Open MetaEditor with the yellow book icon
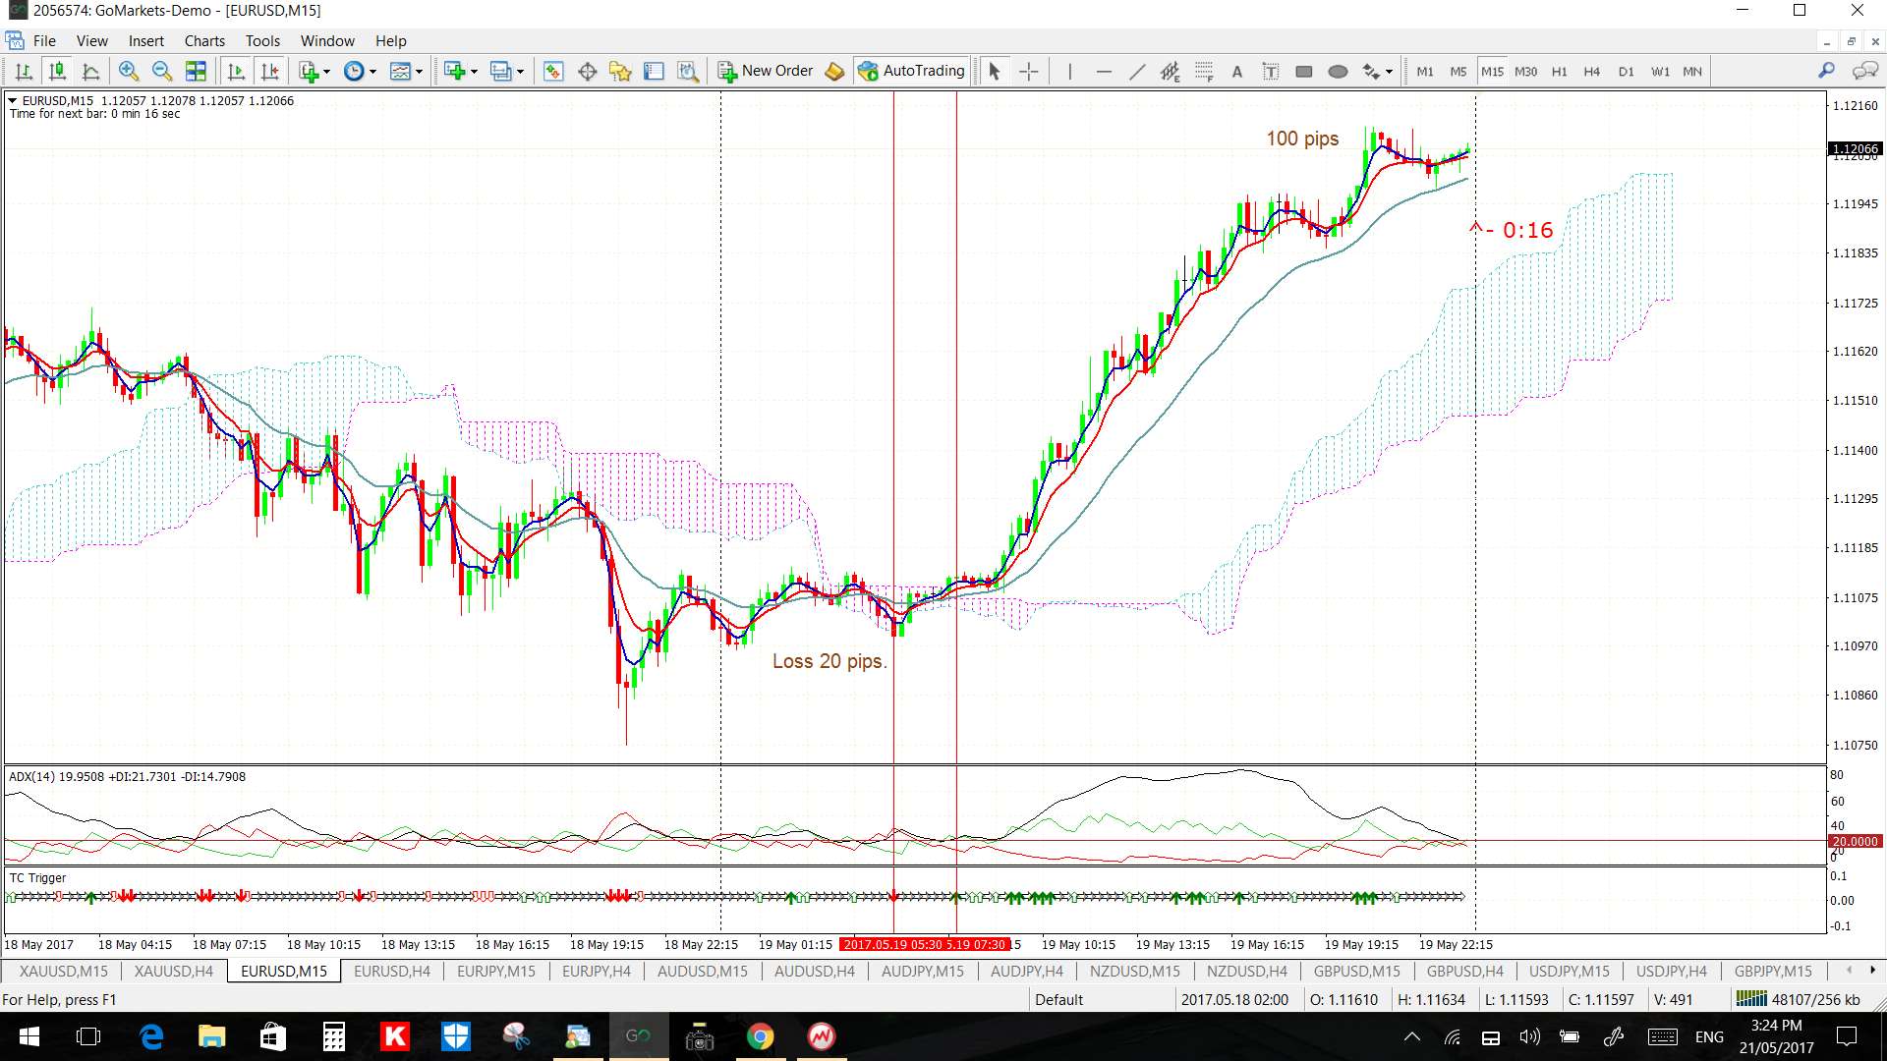1887x1061 pixels. click(834, 71)
